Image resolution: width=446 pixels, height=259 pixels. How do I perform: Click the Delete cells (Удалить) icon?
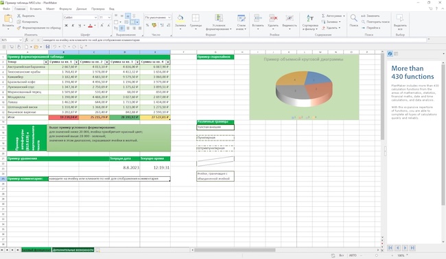(x=273, y=18)
